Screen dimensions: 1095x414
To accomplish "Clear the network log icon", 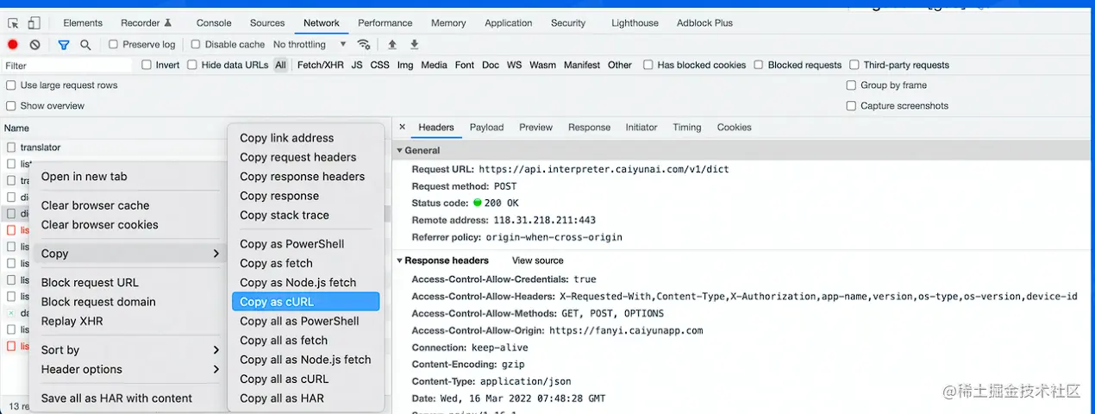I will (x=34, y=45).
